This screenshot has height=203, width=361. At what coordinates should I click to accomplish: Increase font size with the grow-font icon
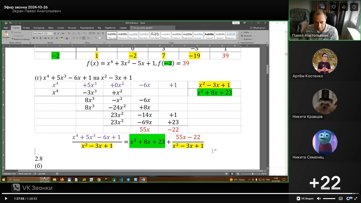point(55,33)
